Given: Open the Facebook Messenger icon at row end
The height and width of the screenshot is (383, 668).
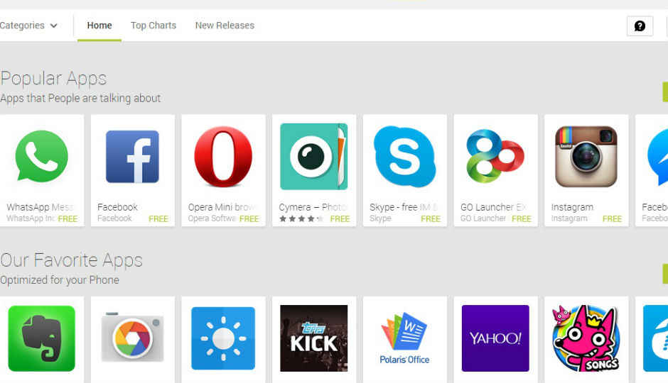Looking at the screenshot, I should click(x=657, y=157).
